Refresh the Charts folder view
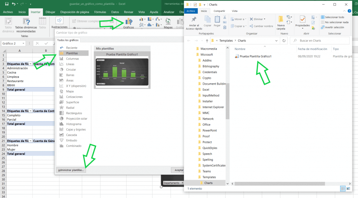This screenshot has height=198, width=358. pos(284,41)
